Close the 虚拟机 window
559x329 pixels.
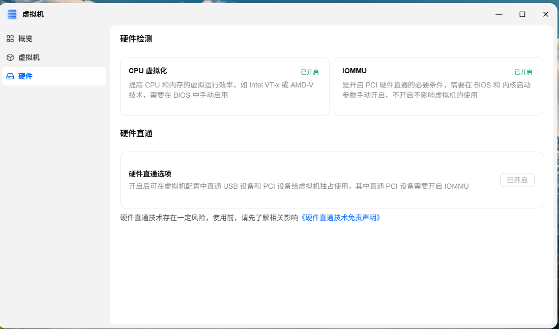pyautogui.click(x=545, y=14)
